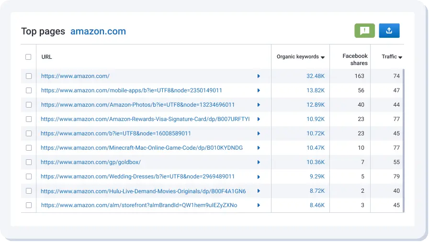Expand arrow beside mobile-apps URL

(x=259, y=90)
